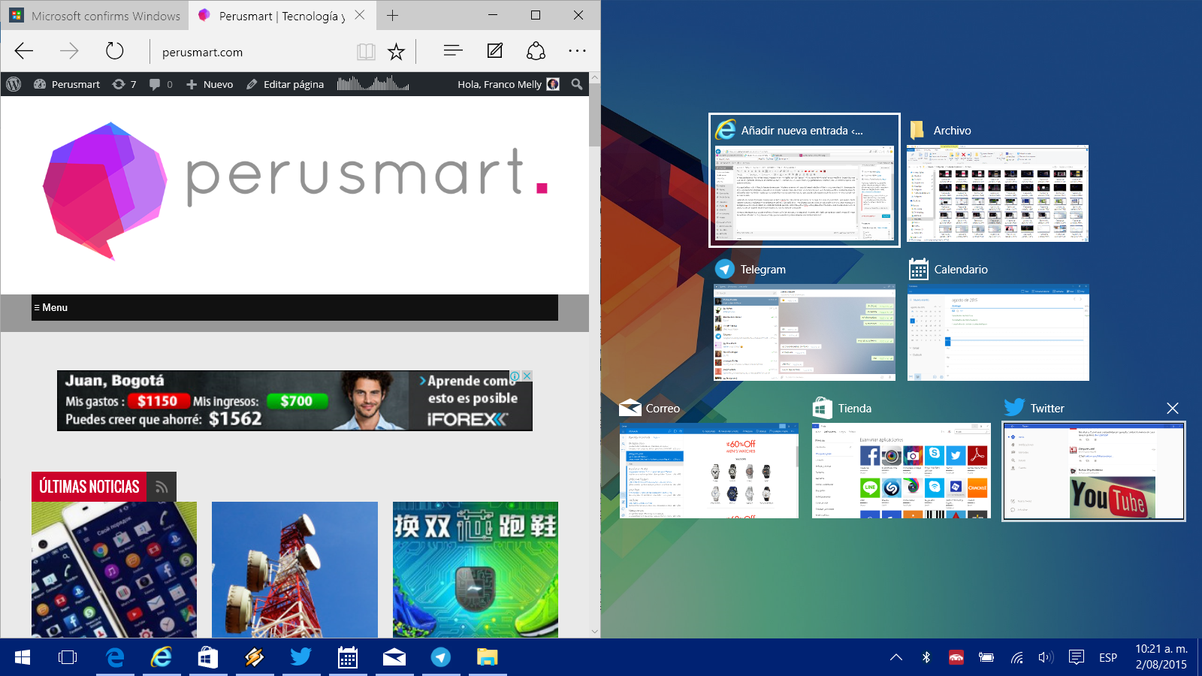The width and height of the screenshot is (1202, 676).
Task: Open the smartphones news thumbnail
Action: (114, 570)
